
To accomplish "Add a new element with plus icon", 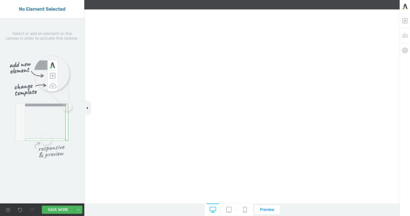I will [405, 21].
